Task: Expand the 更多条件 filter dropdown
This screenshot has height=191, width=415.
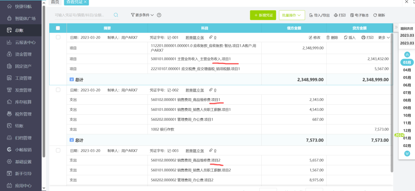Action: click(x=142, y=15)
